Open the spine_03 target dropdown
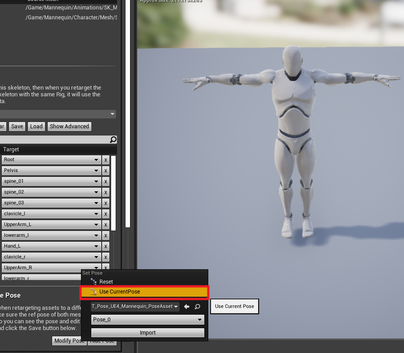The image size is (404, 353). (x=51, y=203)
